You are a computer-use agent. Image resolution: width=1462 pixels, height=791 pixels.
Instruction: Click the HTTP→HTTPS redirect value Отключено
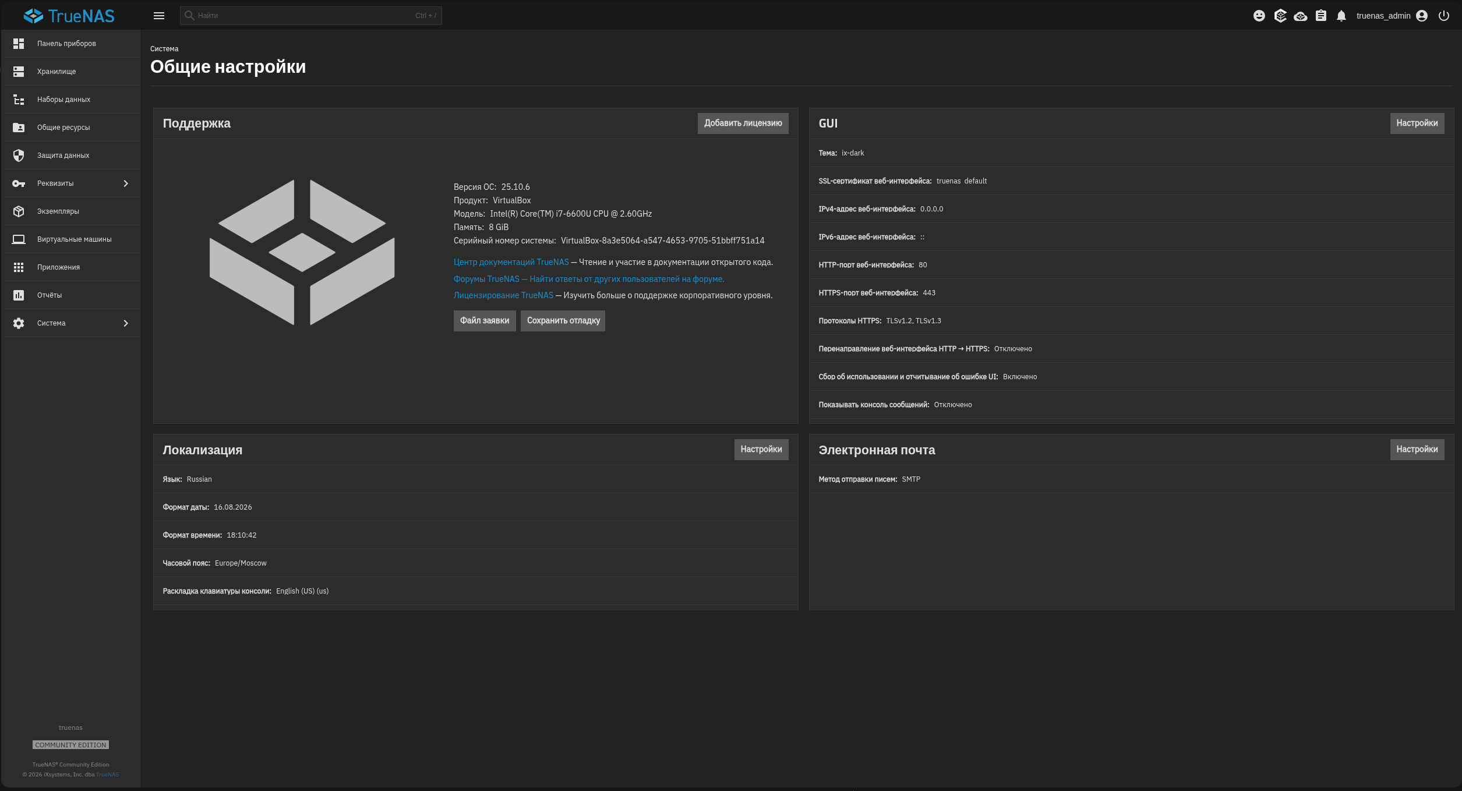point(1013,349)
